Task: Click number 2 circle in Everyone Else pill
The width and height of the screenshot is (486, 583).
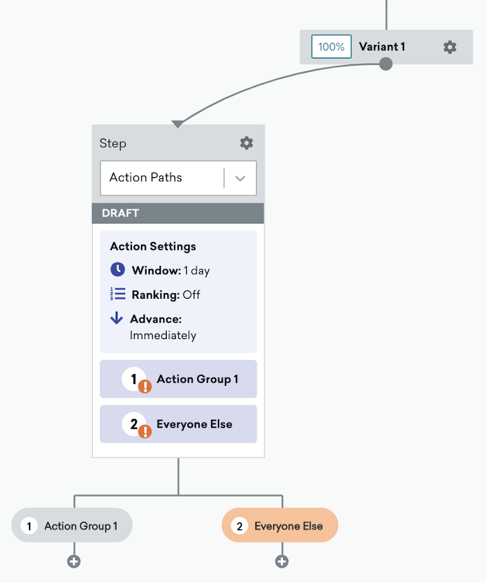Action: click(x=240, y=526)
